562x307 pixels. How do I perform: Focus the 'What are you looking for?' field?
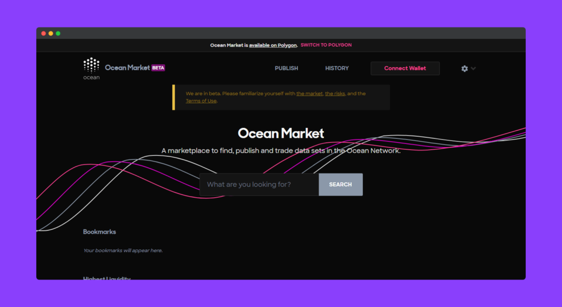coord(259,185)
